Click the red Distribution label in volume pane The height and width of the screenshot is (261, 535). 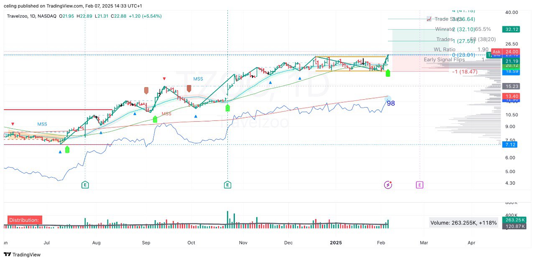pos(24,220)
